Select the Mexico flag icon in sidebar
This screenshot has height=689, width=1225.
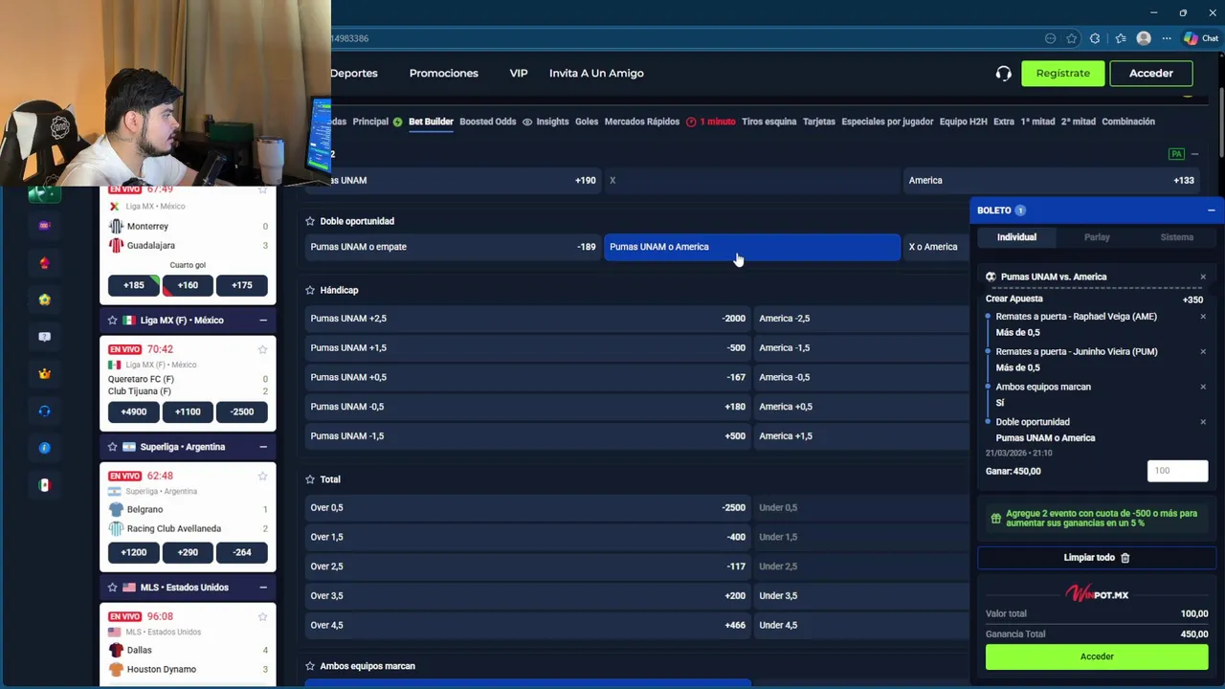[44, 485]
